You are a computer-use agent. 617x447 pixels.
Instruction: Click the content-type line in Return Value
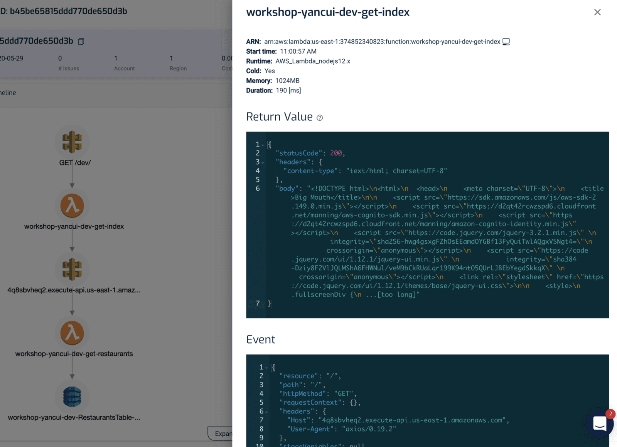[x=365, y=171]
